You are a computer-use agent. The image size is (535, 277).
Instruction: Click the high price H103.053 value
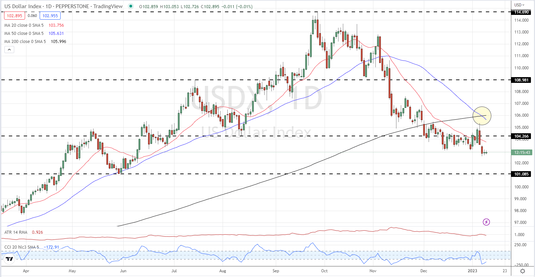169,7
